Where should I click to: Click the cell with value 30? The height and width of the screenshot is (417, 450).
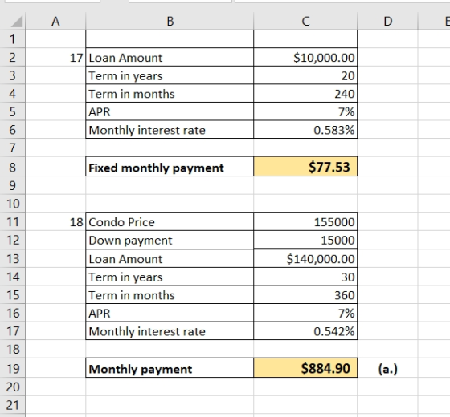pyautogui.click(x=305, y=277)
